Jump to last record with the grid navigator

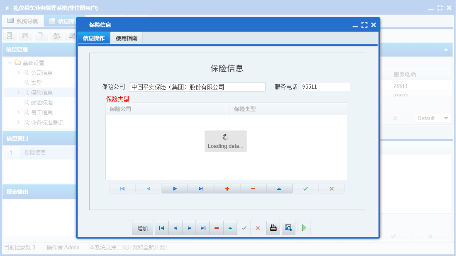click(x=201, y=188)
